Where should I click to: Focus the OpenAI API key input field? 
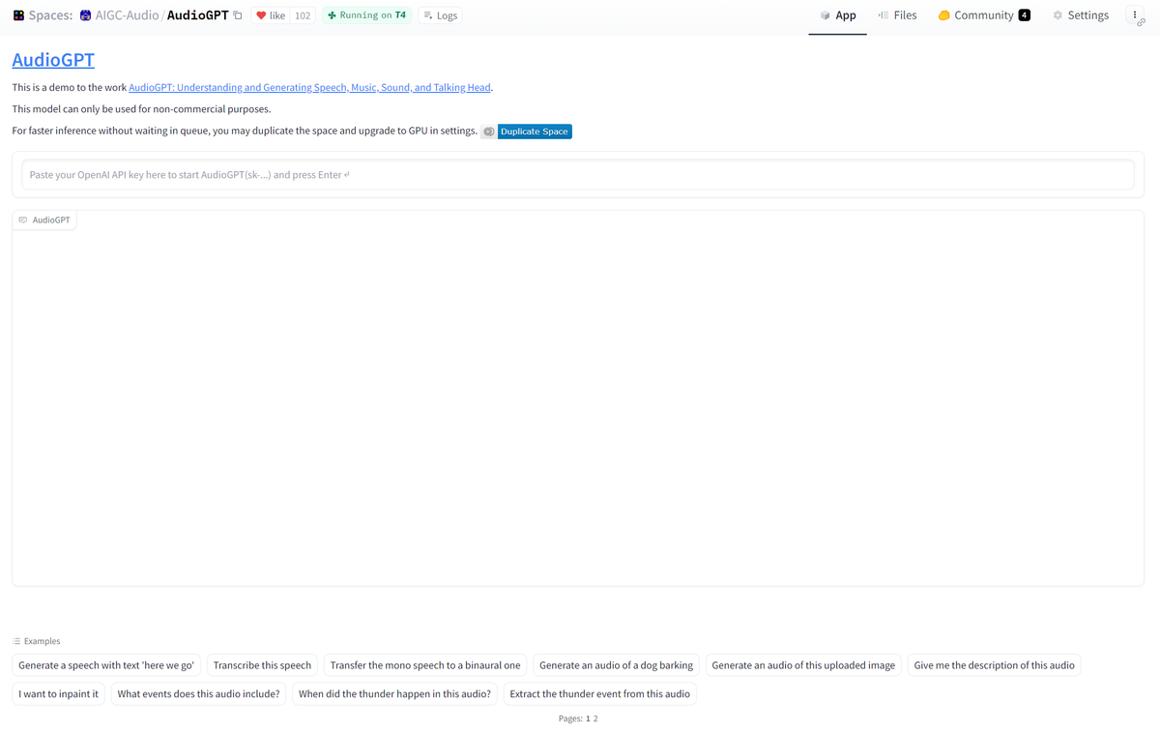click(578, 175)
